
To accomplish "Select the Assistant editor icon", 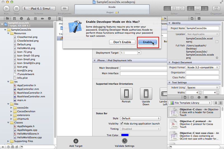I will pos(174,9).
